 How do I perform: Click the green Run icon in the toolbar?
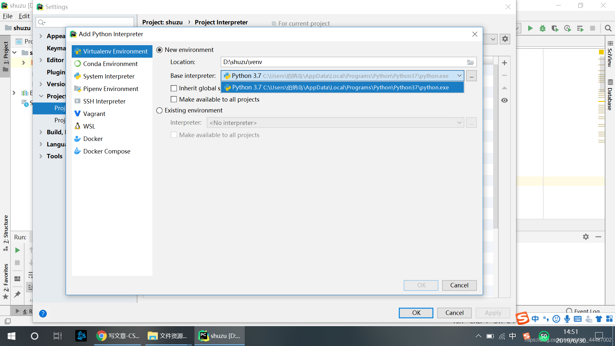coord(530,29)
